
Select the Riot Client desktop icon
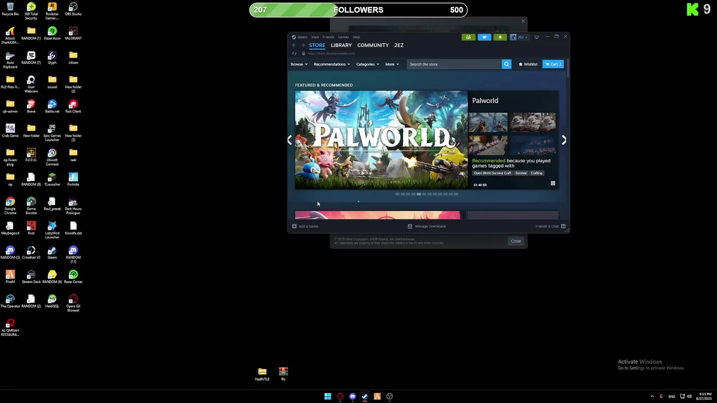(x=73, y=106)
